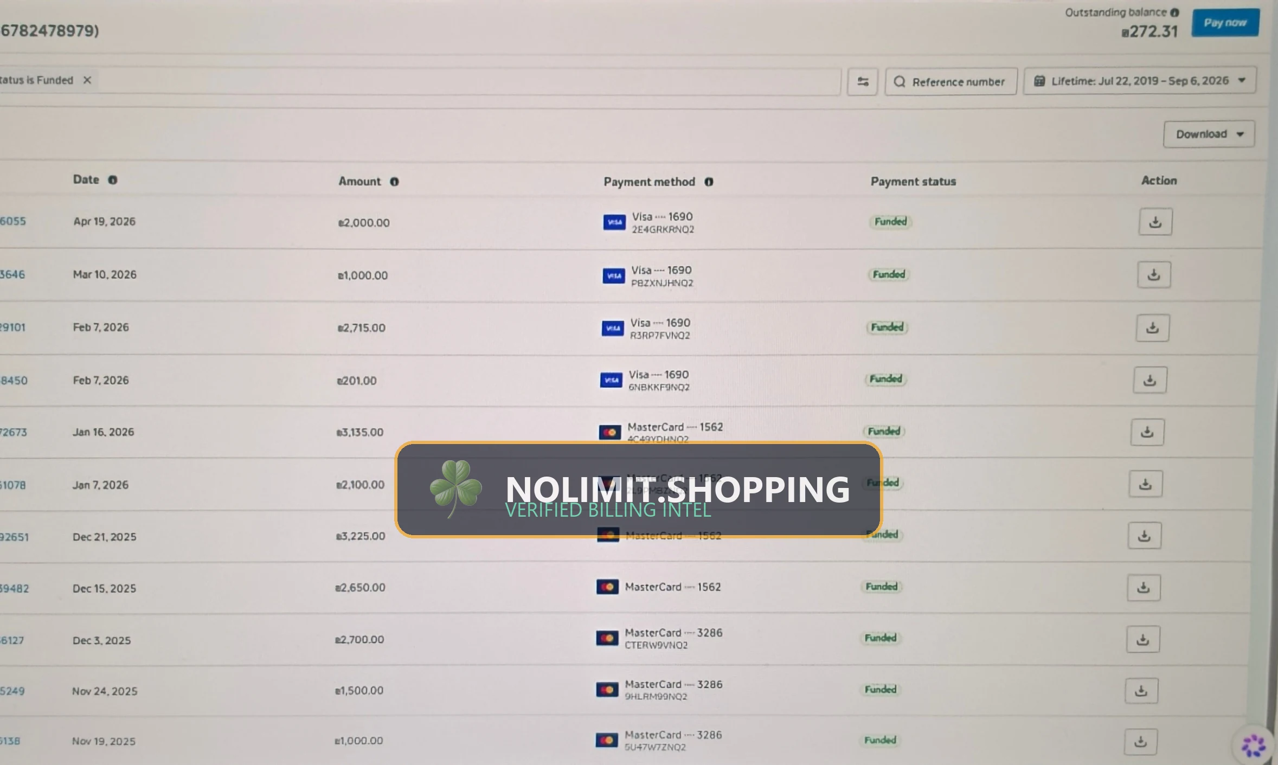Open the payment reference ending in 6055
The image size is (1278, 765).
click(x=13, y=221)
